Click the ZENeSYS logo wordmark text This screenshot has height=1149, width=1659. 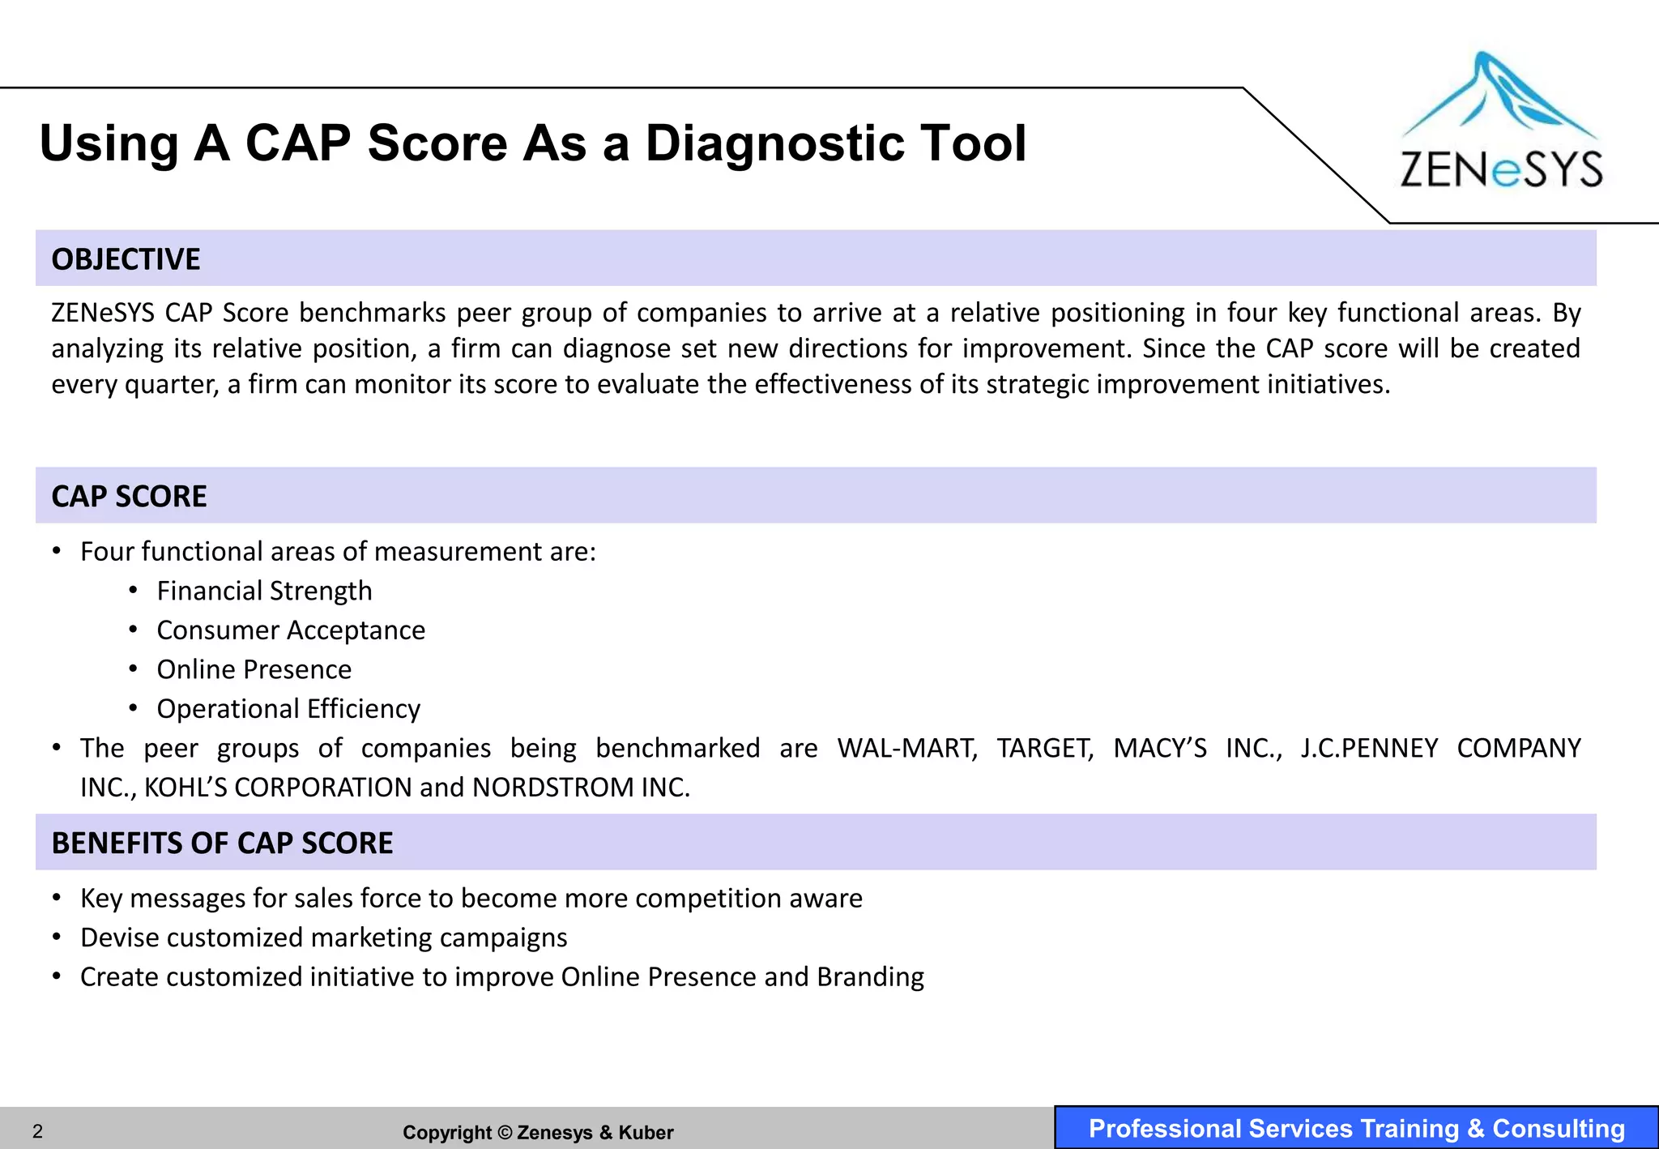coord(1501,170)
